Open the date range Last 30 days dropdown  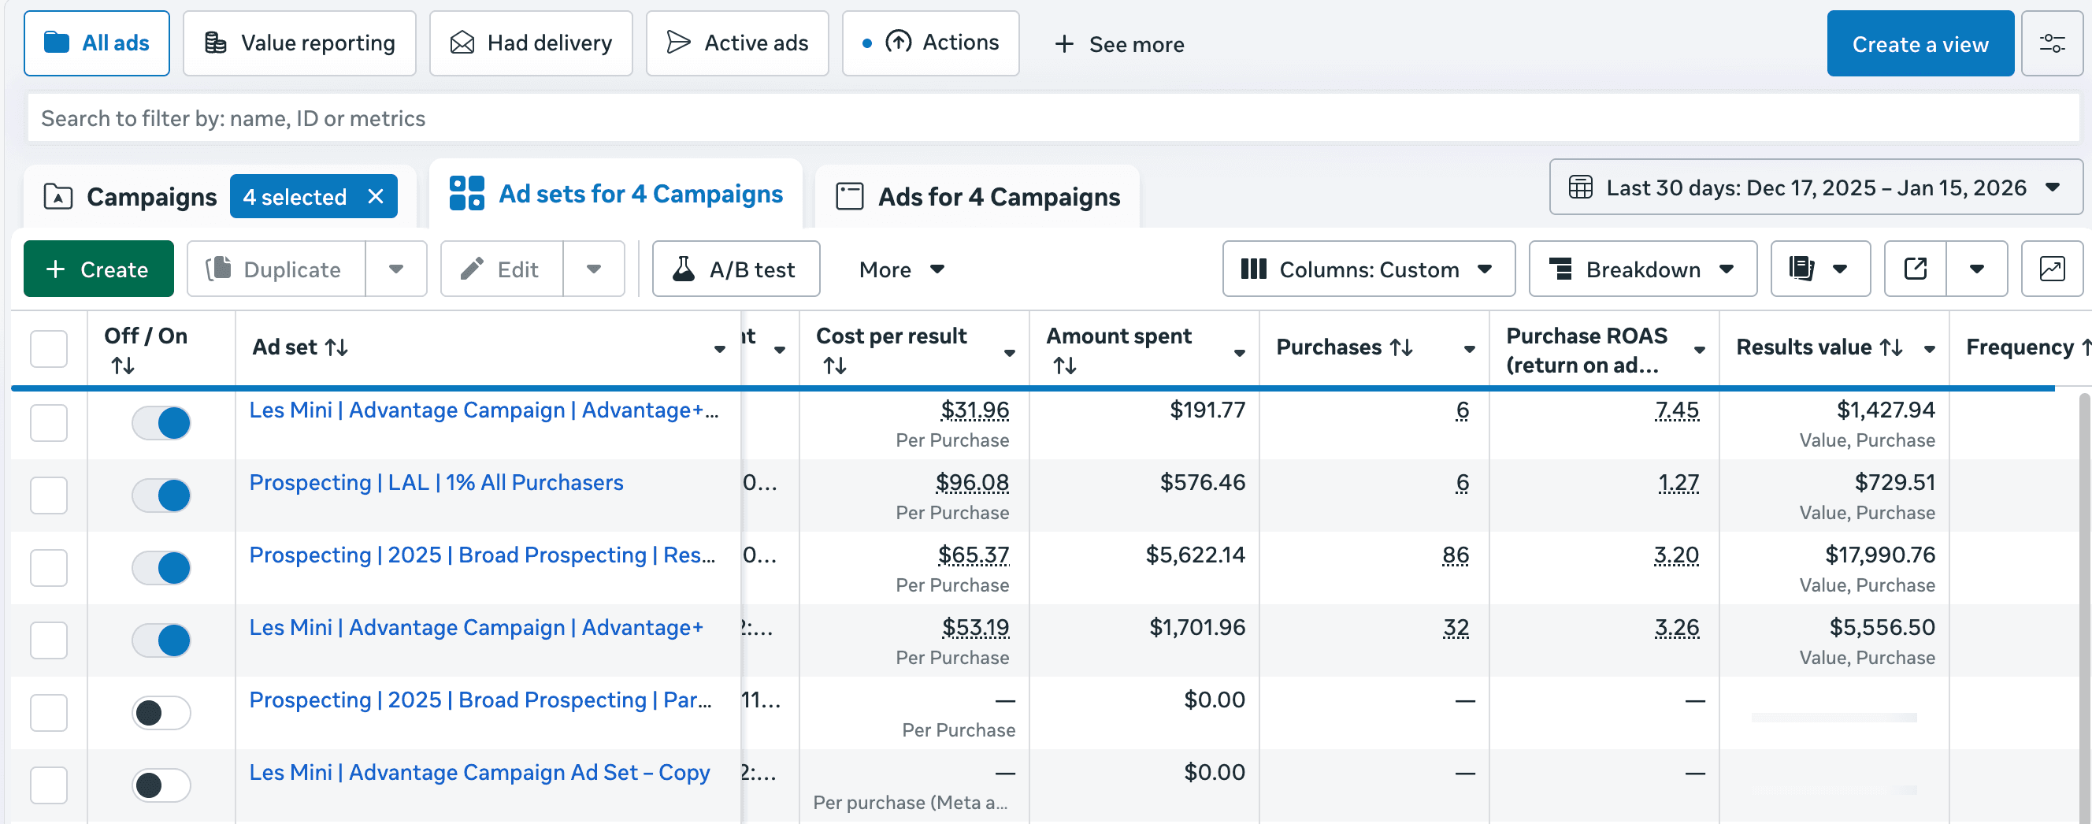(1816, 187)
